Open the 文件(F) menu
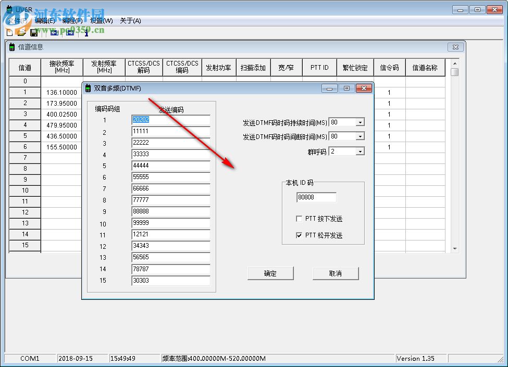This screenshot has width=508, height=367. 18,21
